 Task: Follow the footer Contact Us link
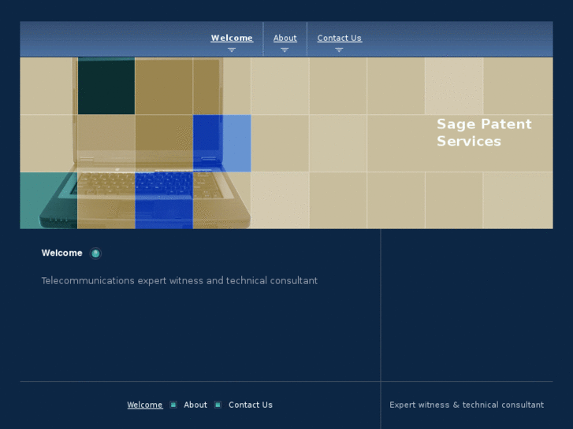251,405
